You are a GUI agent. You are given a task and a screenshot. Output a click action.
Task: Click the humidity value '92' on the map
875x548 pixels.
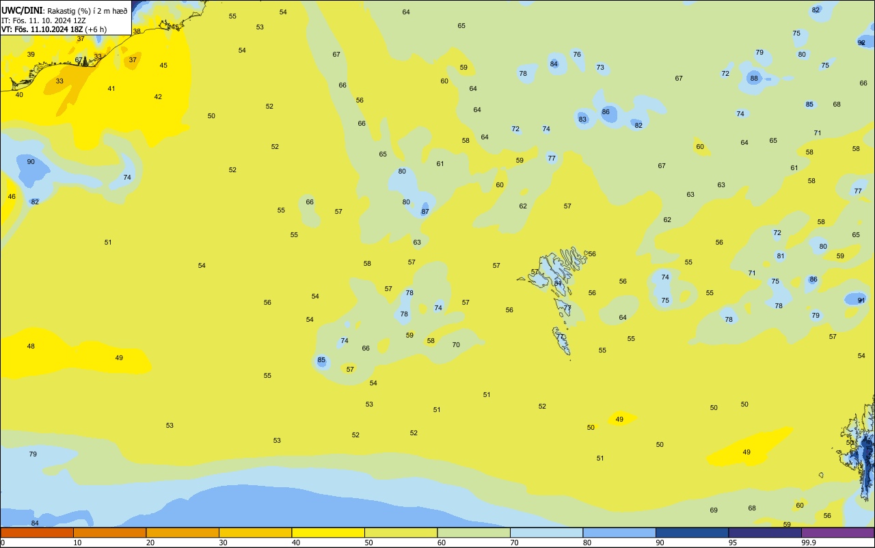click(x=861, y=42)
